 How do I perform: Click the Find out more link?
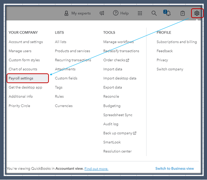coord(96,169)
